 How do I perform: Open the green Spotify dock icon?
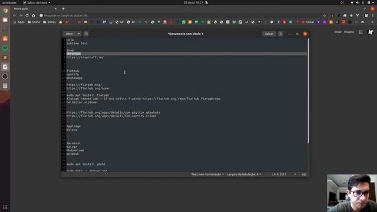point(5,48)
